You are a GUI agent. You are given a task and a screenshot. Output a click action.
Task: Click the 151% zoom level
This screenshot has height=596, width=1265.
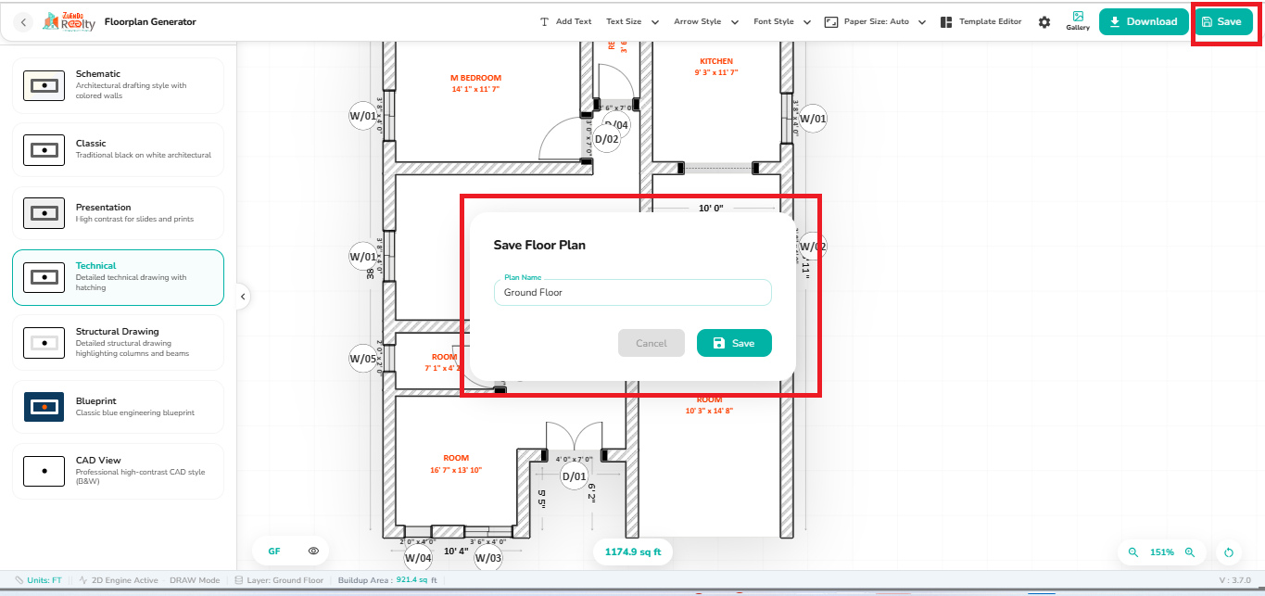click(x=1162, y=552)
